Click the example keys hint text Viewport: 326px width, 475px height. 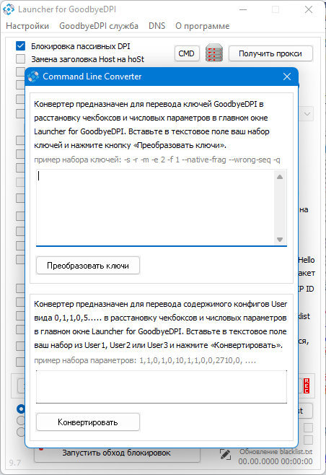(x=157, y=160)
